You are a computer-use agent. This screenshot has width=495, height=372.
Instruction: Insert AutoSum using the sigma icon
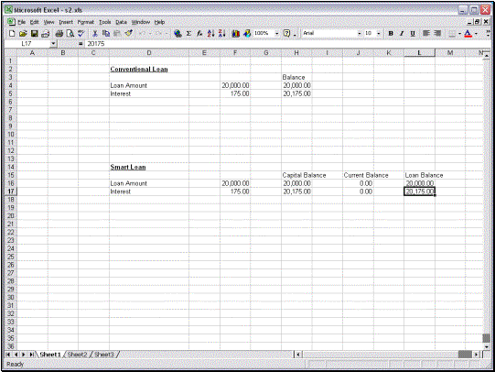click(x=188, y=33)
